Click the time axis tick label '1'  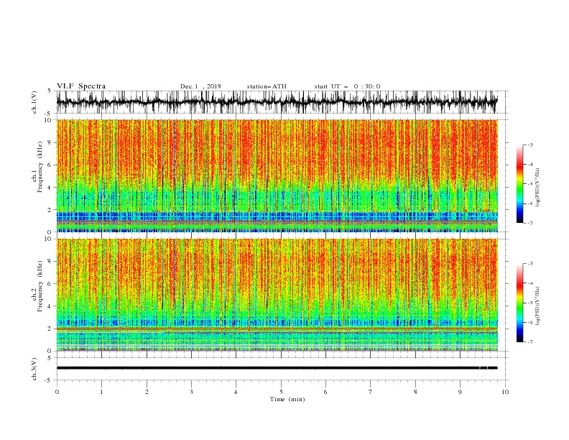click(x=101, y=392)
